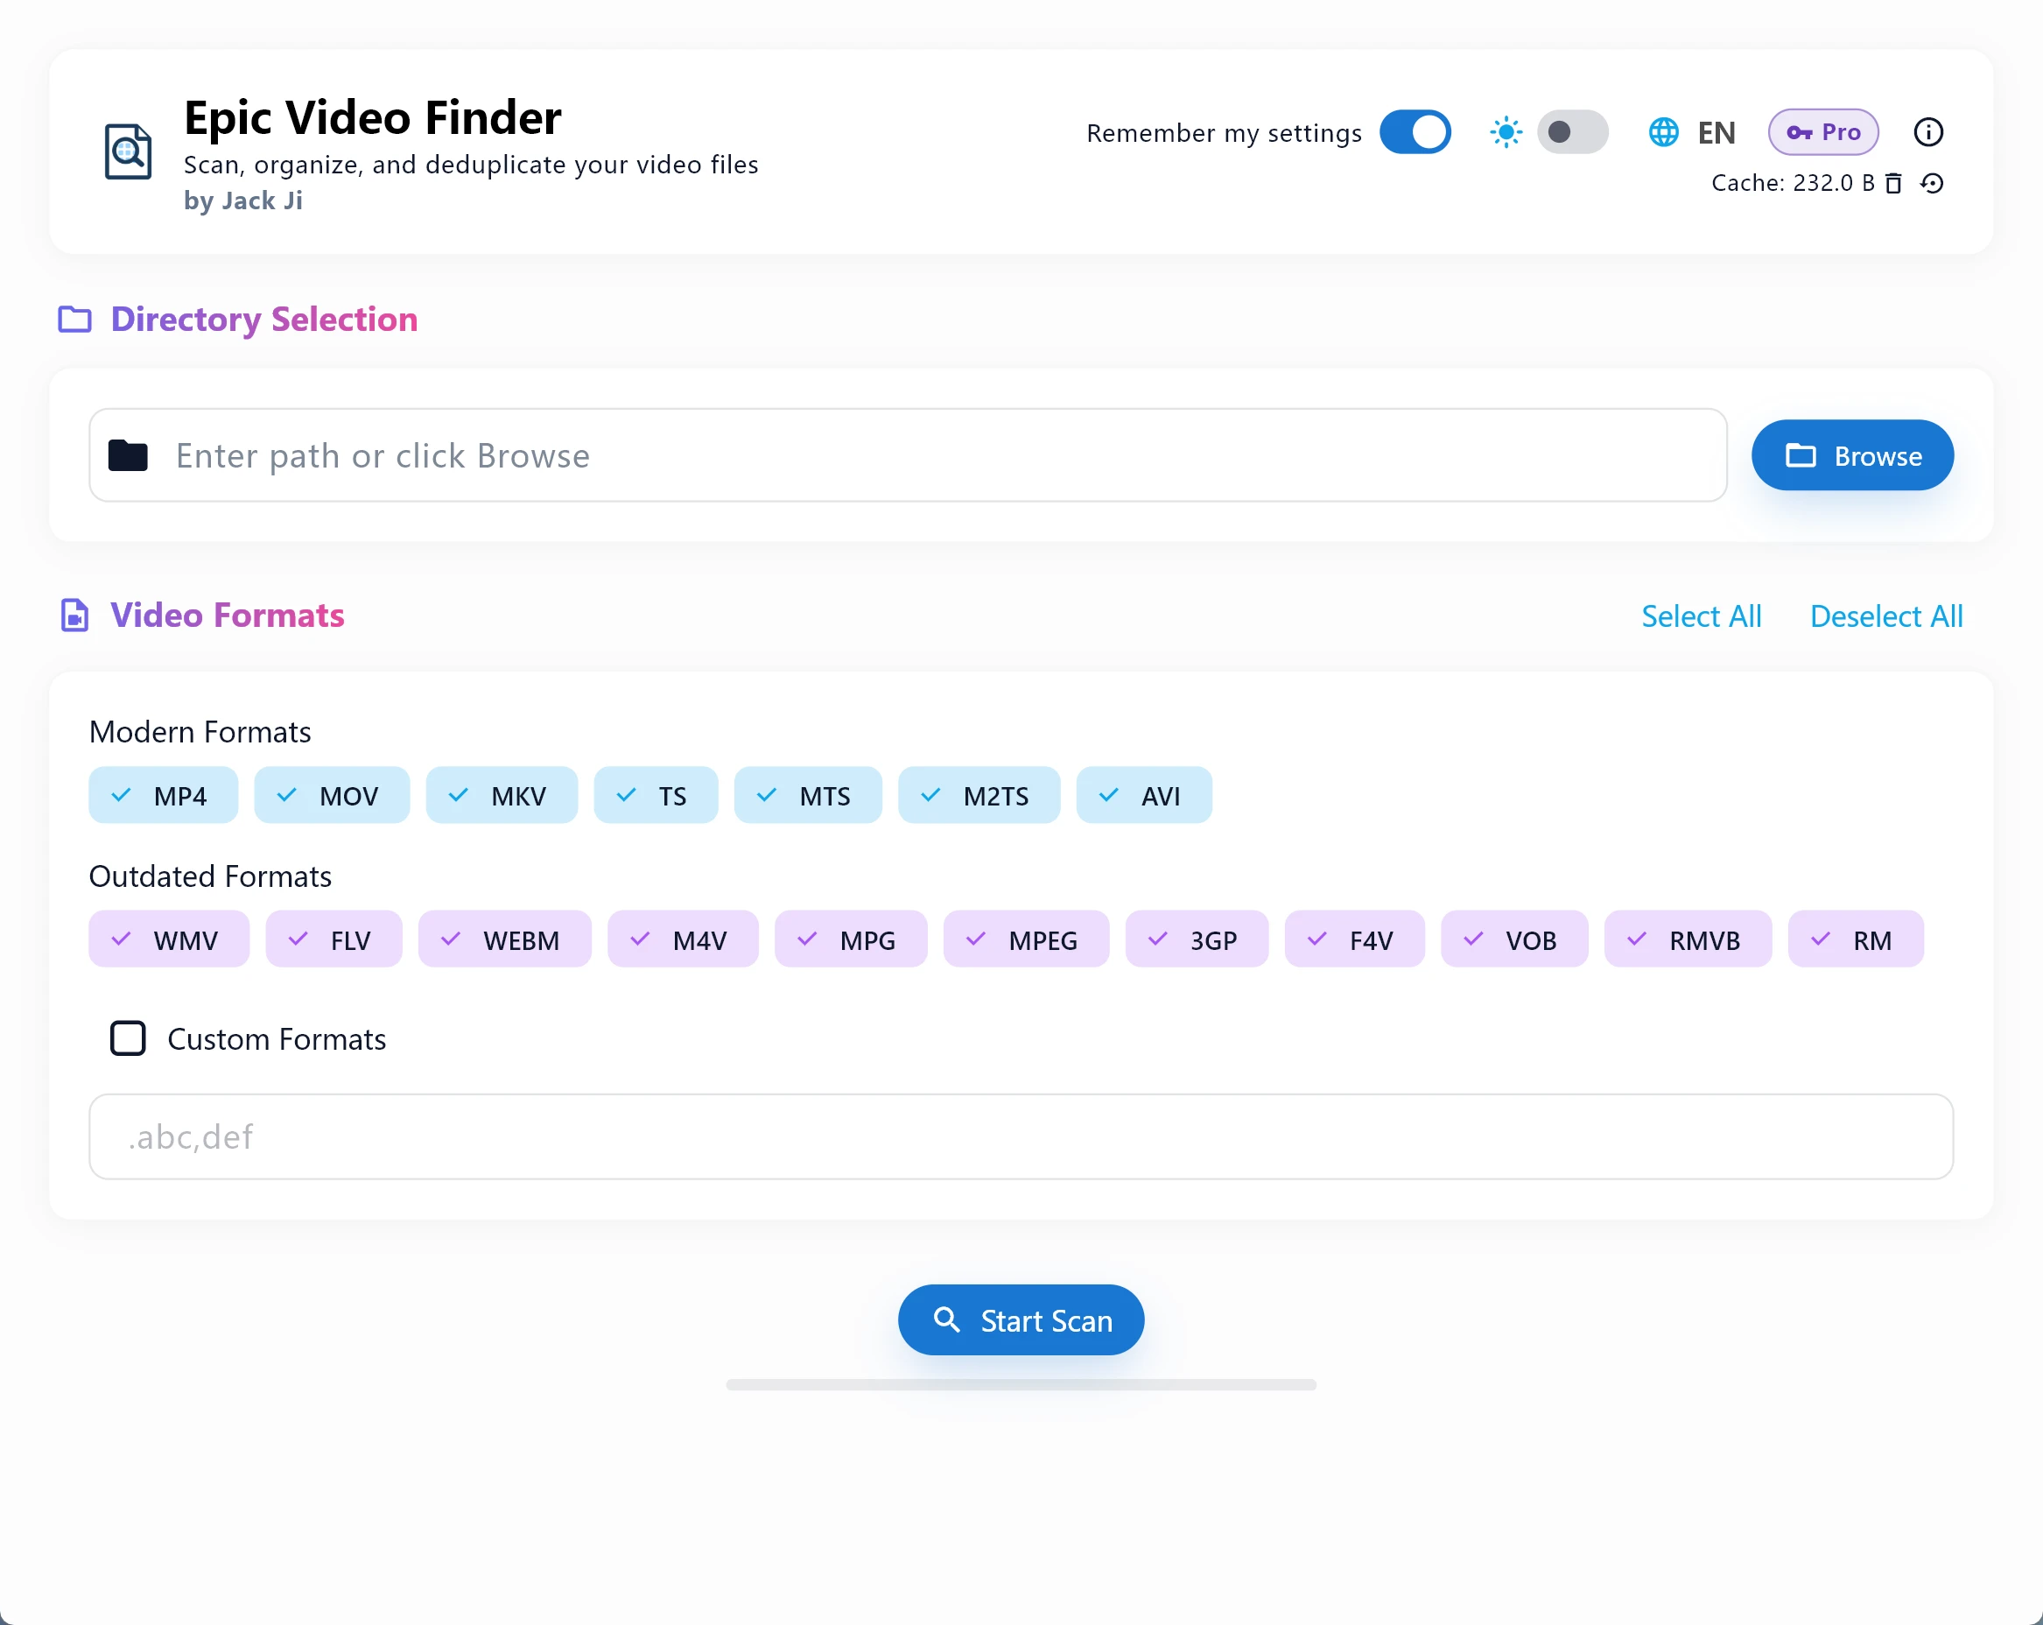Toggle the dark mode switch

[1572, 132]
